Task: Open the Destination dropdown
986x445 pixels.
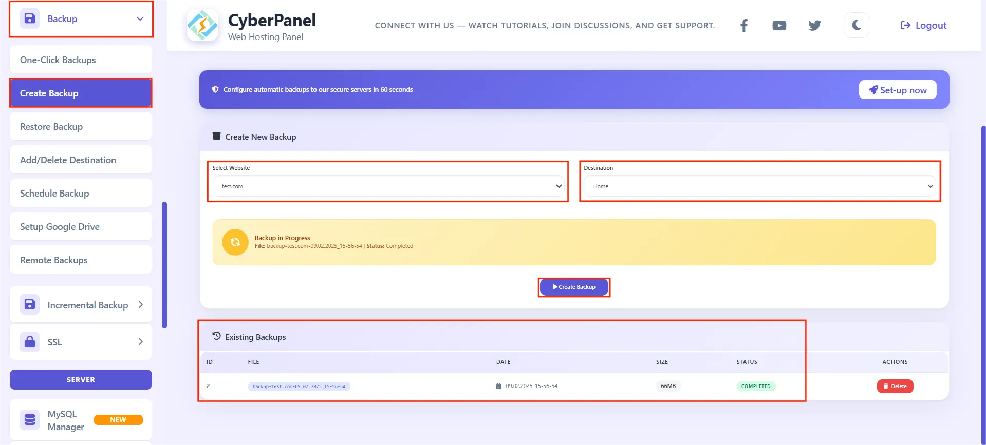Action: point(760,186)
